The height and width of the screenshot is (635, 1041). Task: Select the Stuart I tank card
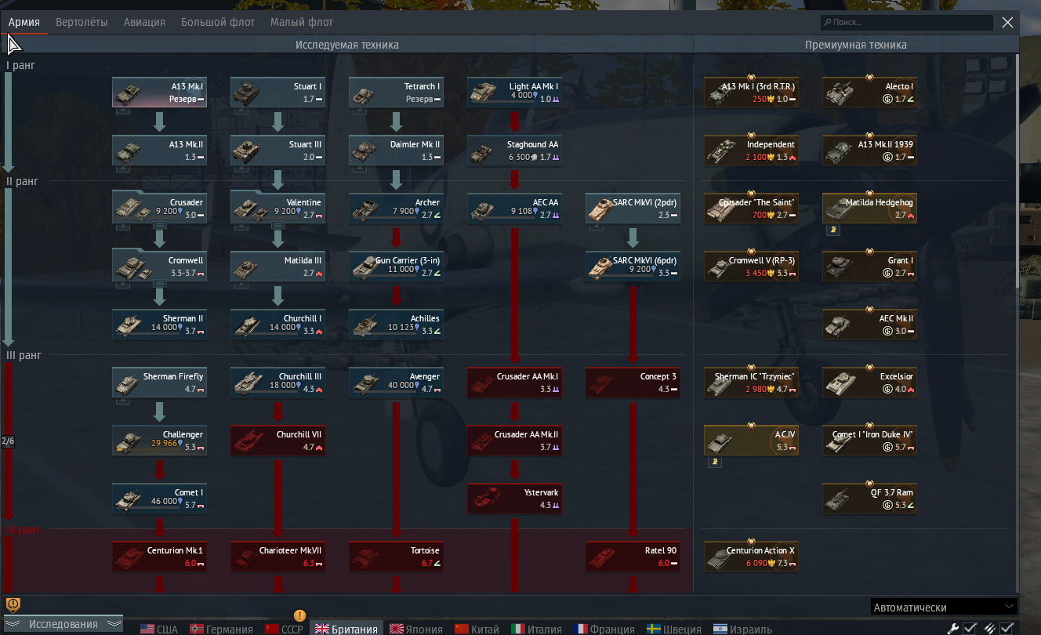point(277,93)
